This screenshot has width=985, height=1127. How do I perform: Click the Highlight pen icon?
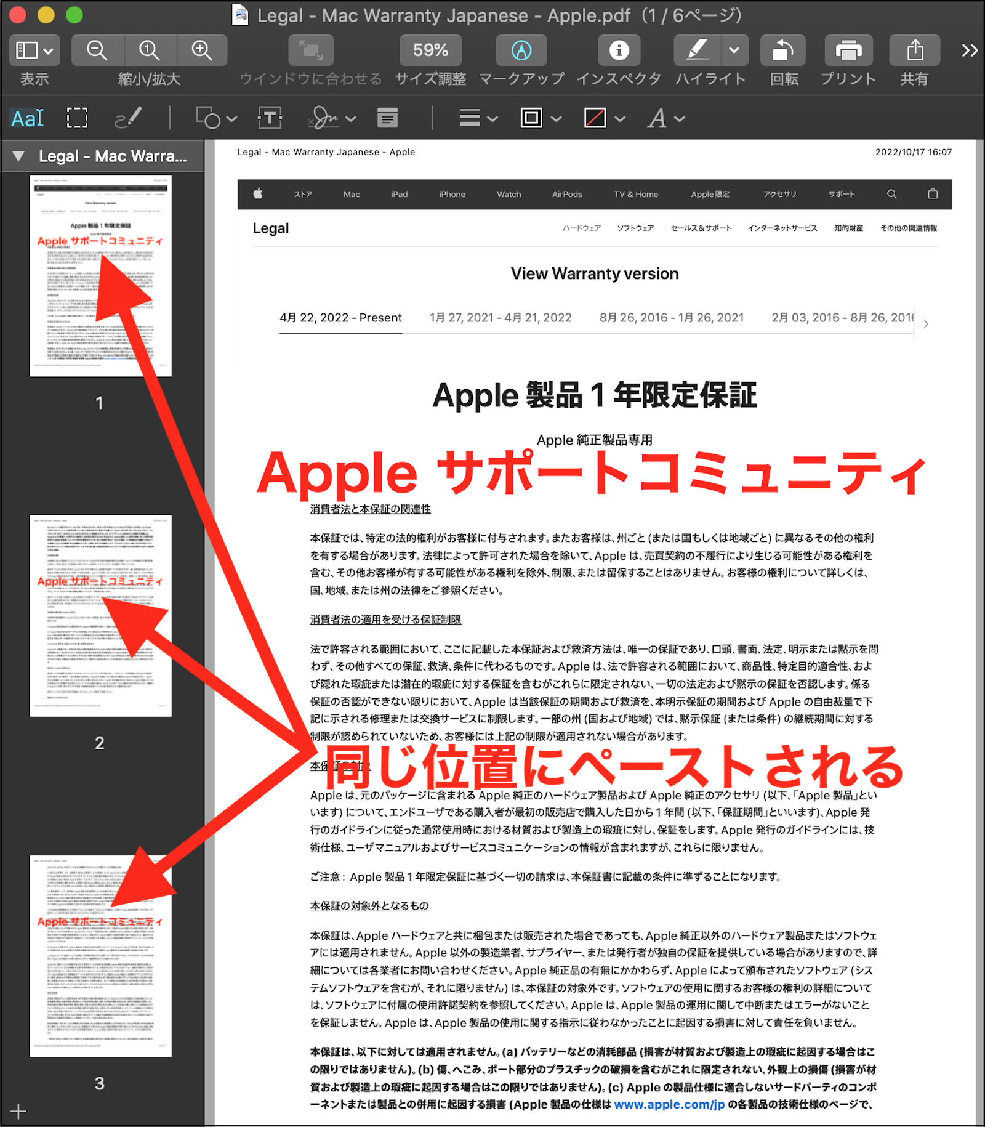point(698,50)
